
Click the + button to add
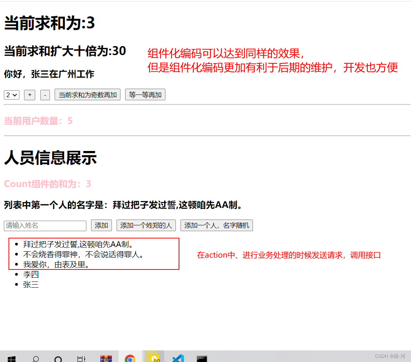(x=29, y=95)
